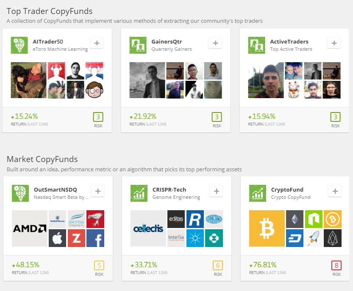Open the Smith & Wesson logo tile
Viewport: 353px width, 291px height.
click(x=57, y=219)
